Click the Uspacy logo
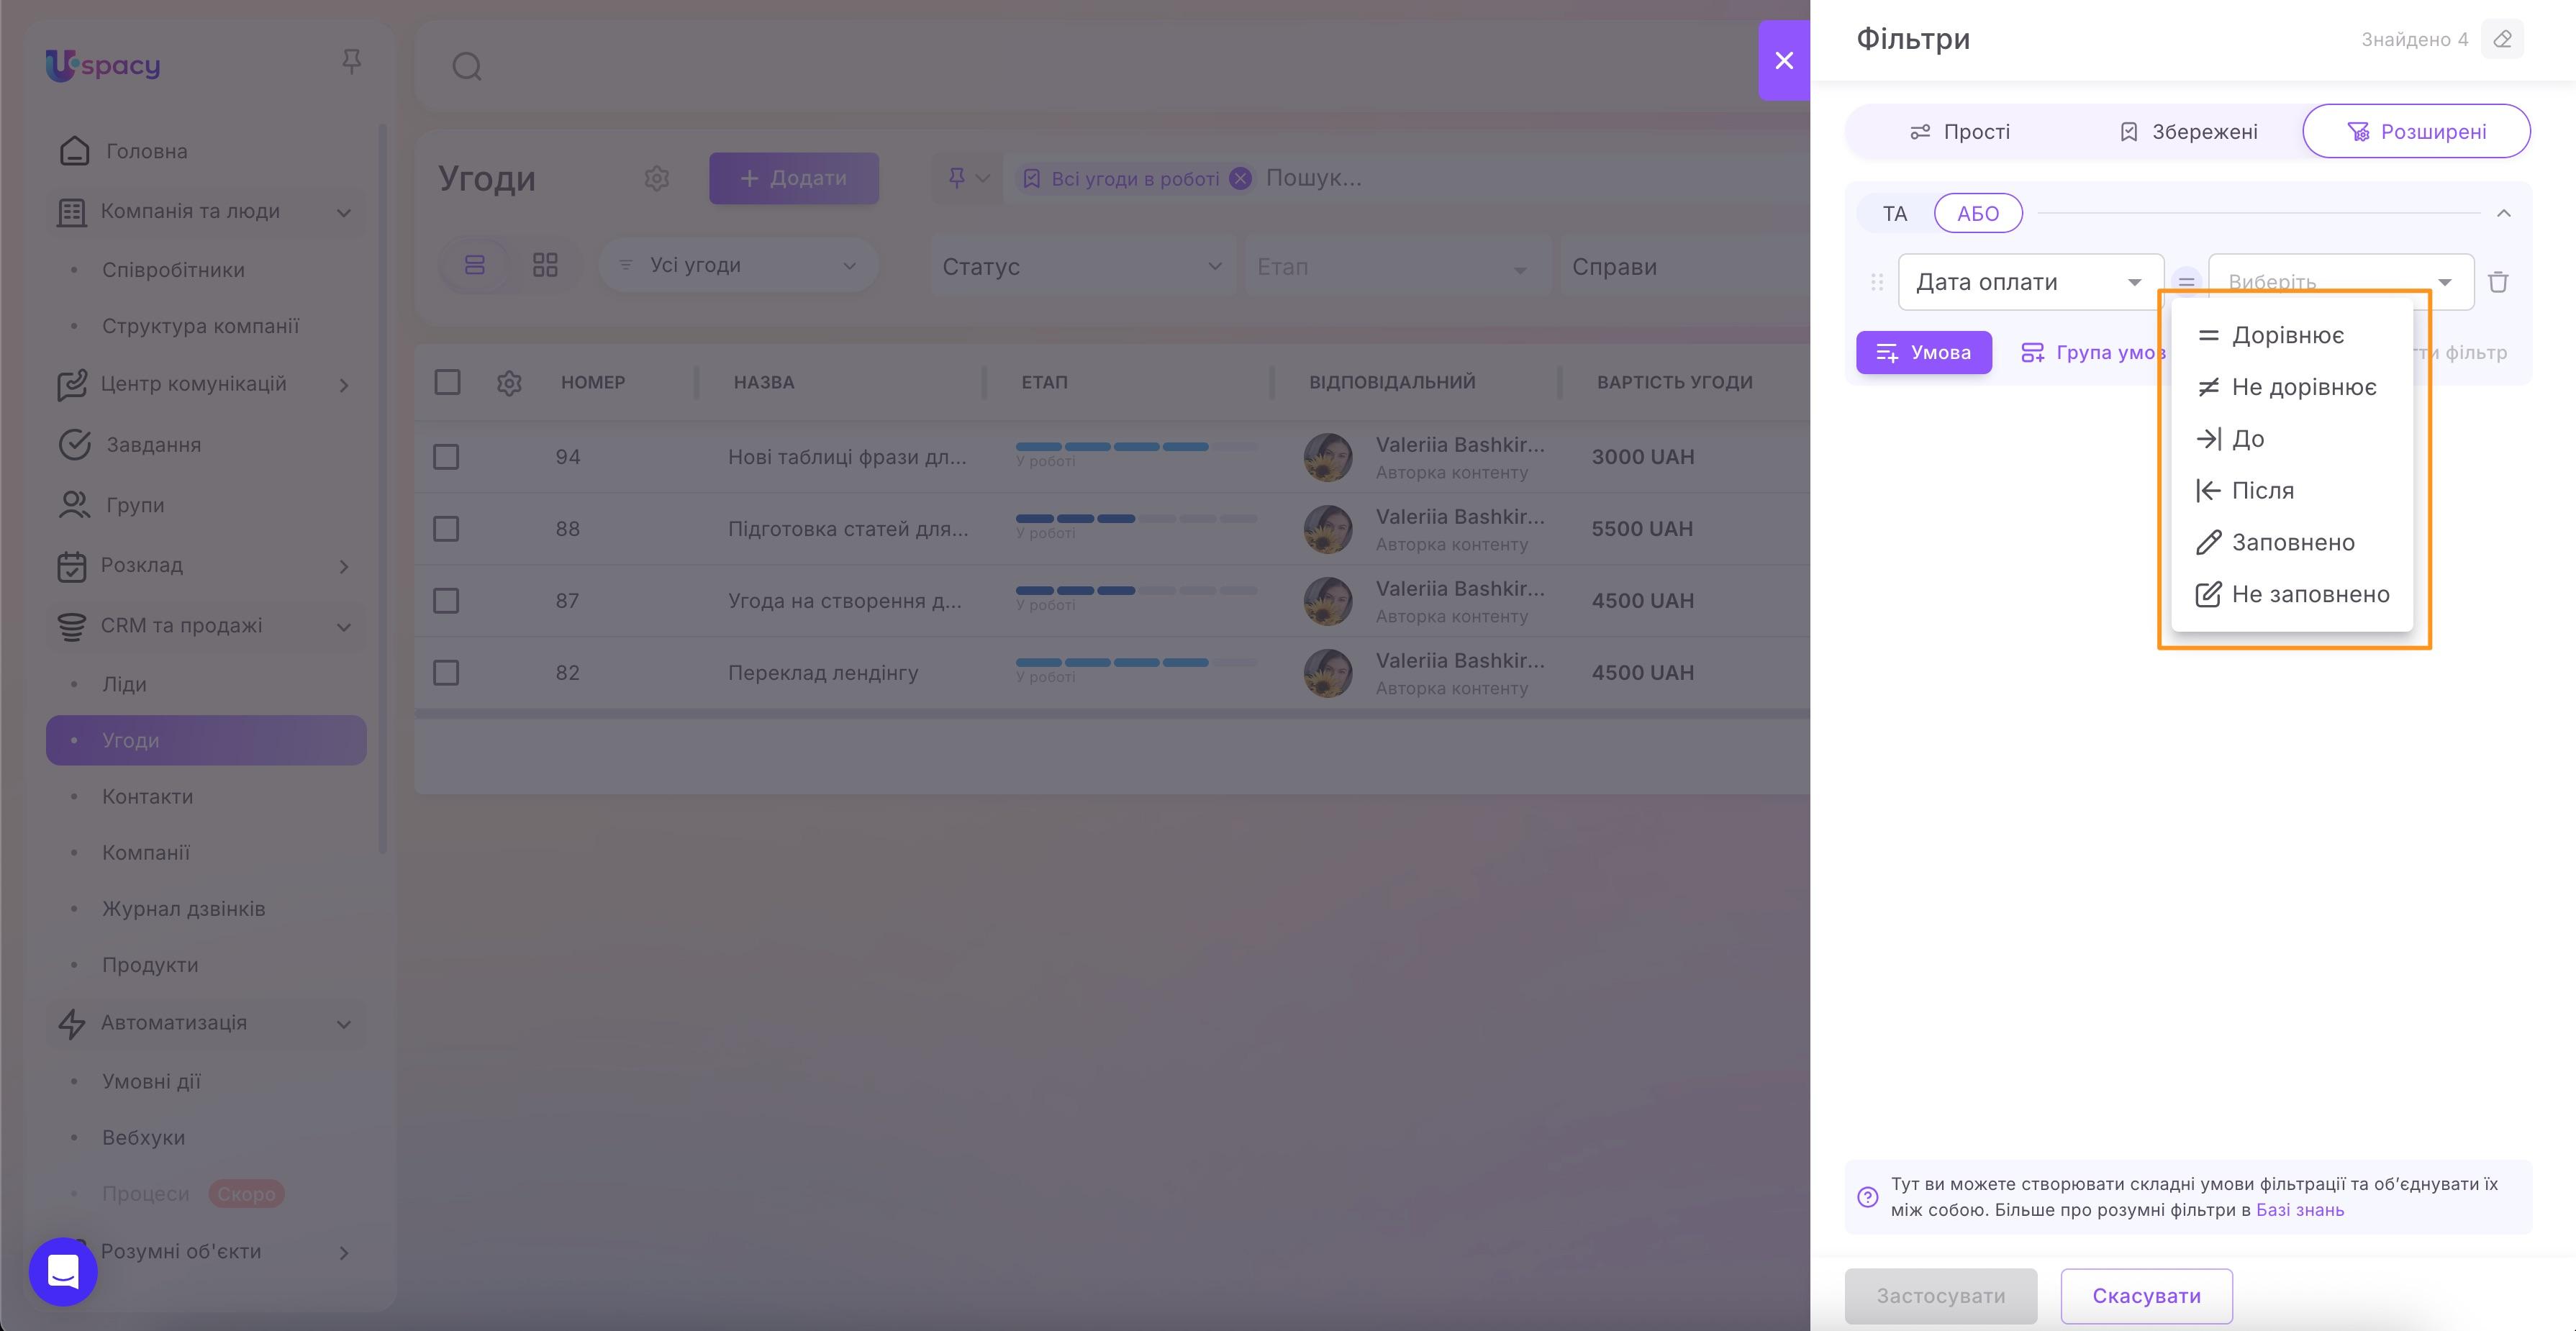2576x1331 pixels. click(x=102, y=65)
